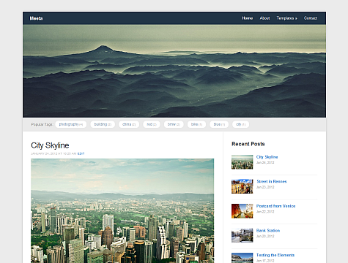The image size is (348, 263).
Task: Filter by the photography tag
Action: [71, 124]
